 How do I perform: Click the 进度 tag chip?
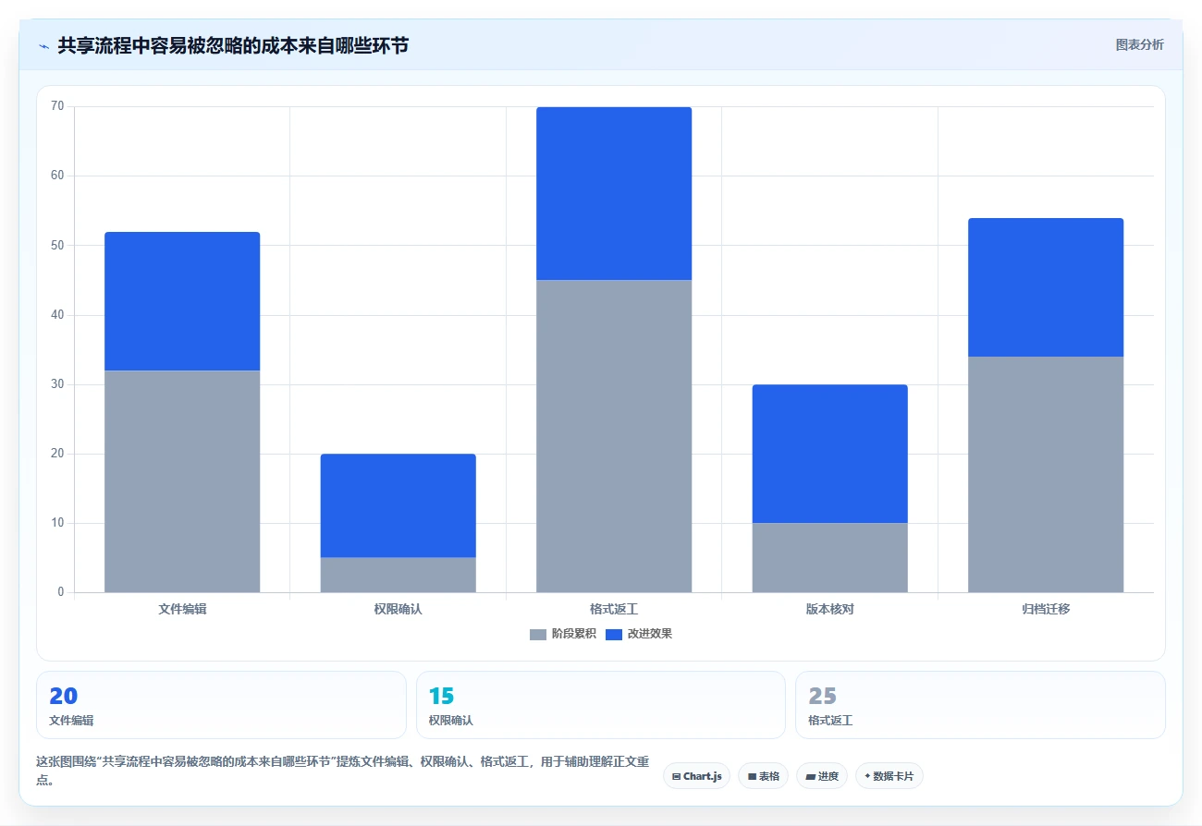[822, 776]
